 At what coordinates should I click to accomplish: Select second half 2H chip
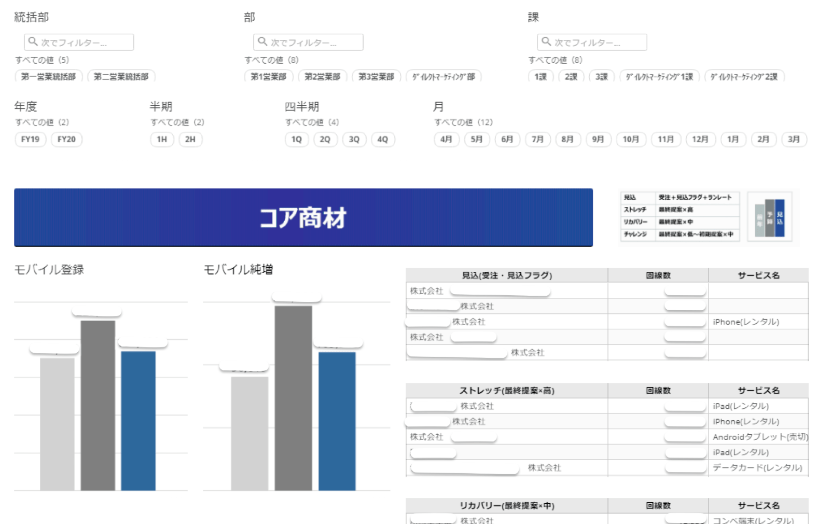tap(190, 139)
